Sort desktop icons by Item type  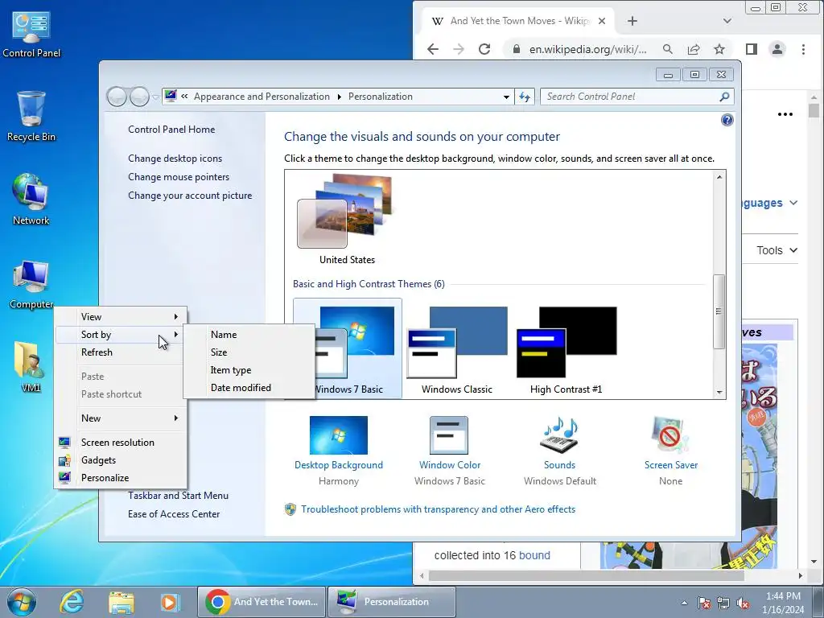[249, 370]
